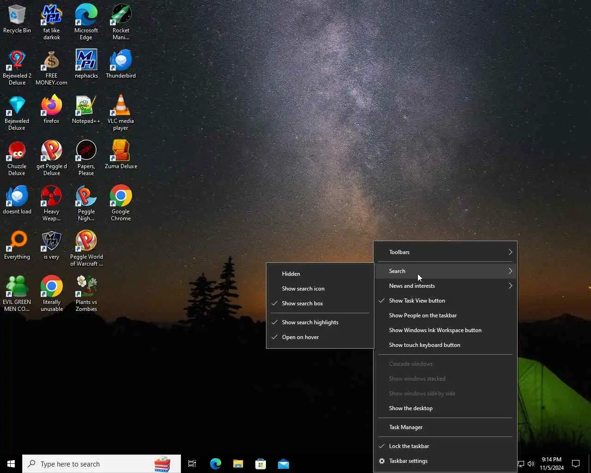Expand the Toolbars submenu
Screen dimensions: 591x473
tap(445, 252)
